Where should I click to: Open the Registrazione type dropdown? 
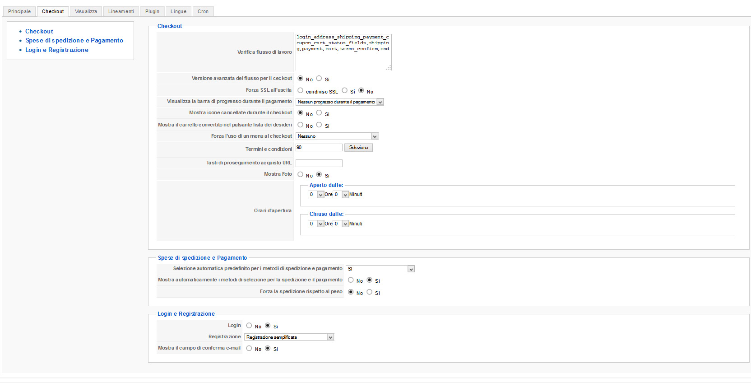pyautogui.click(x=289, y=337)
